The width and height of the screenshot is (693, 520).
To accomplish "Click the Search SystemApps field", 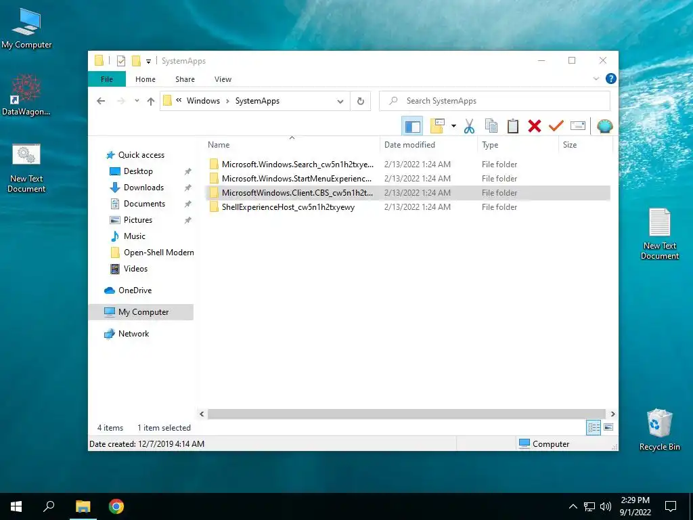I will click(495, 101).
